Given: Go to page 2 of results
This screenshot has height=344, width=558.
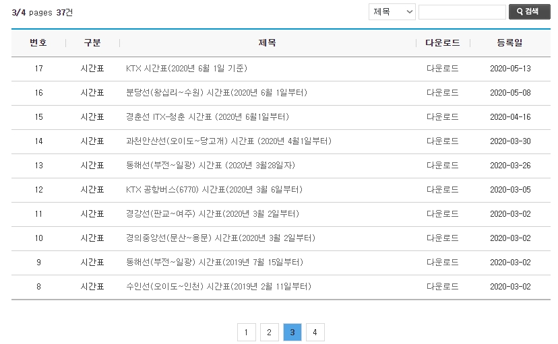Looking at the screenshot, I should pyautogui.click(x=269, y=333).
